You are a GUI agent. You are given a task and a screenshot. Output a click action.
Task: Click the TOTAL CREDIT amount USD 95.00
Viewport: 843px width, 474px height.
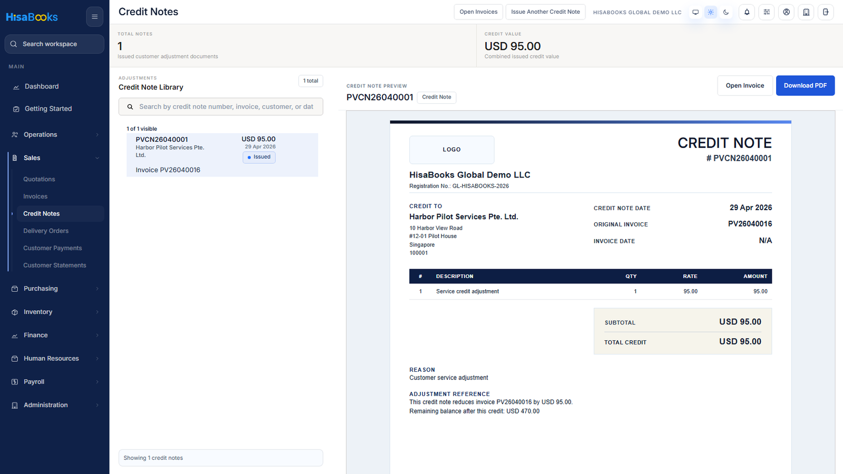[740, 342]
